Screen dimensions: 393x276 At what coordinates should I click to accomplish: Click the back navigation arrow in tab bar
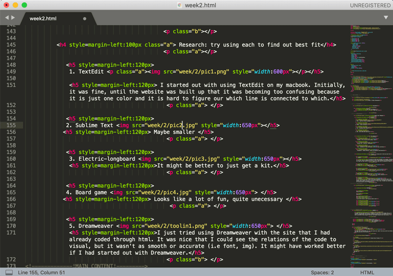coord(7,18)
